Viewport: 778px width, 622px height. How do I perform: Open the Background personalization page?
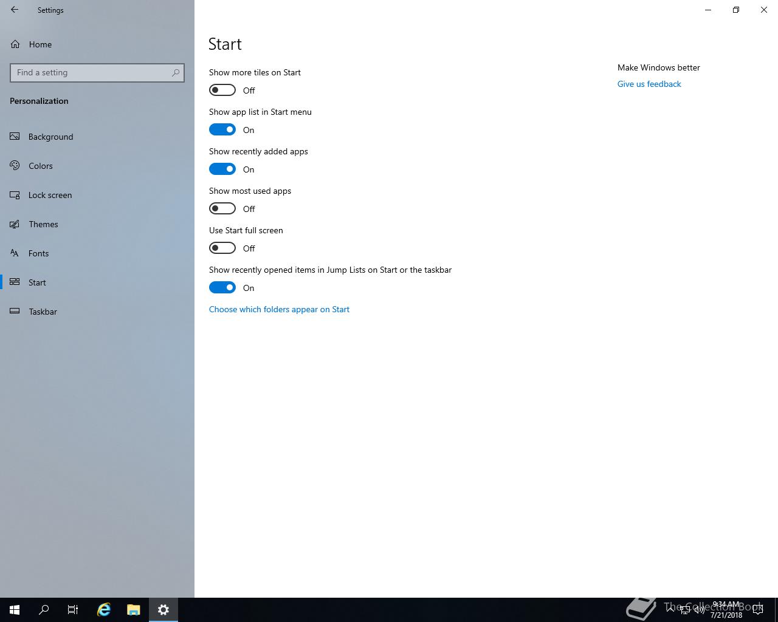97,137
